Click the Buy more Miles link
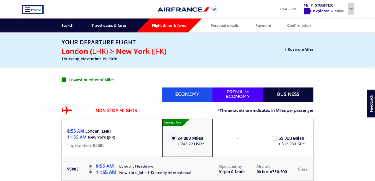 301,49
